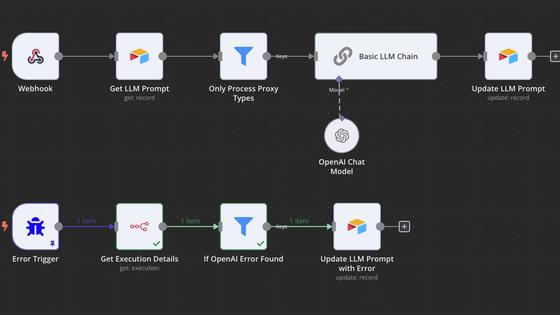Select the If OpenAI Error Found filter node
The image size is (560, 315).
pos(244,227)
